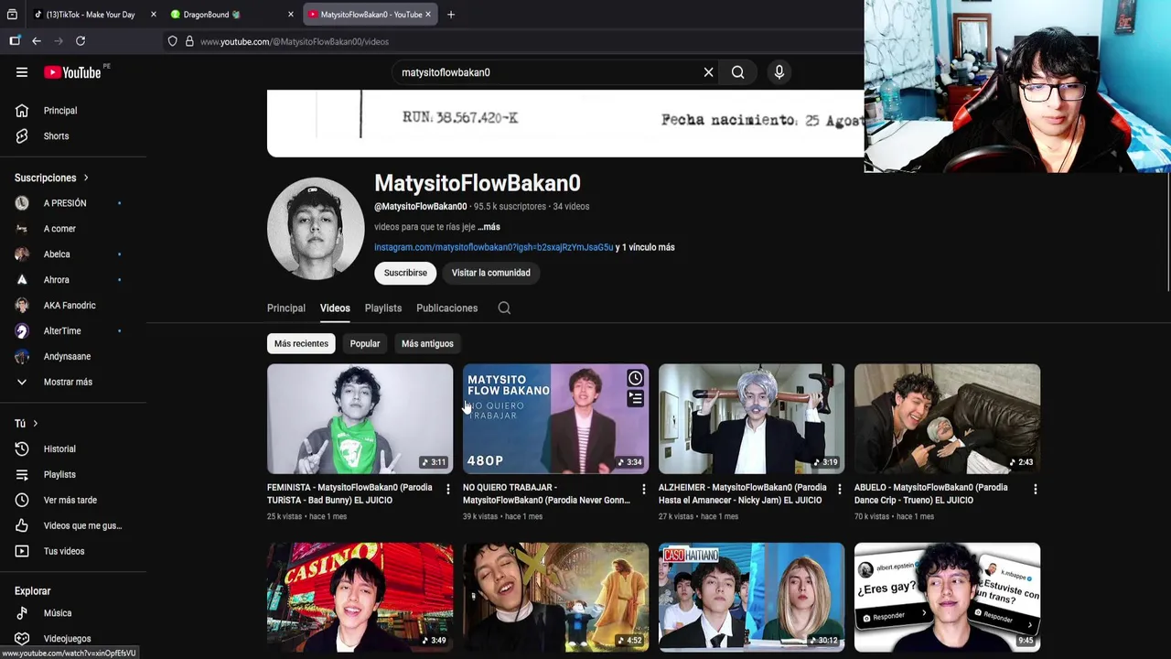Add NO QUIERO TRABAJAR to queue
The image size is (1171, 659).
point(635,399)
